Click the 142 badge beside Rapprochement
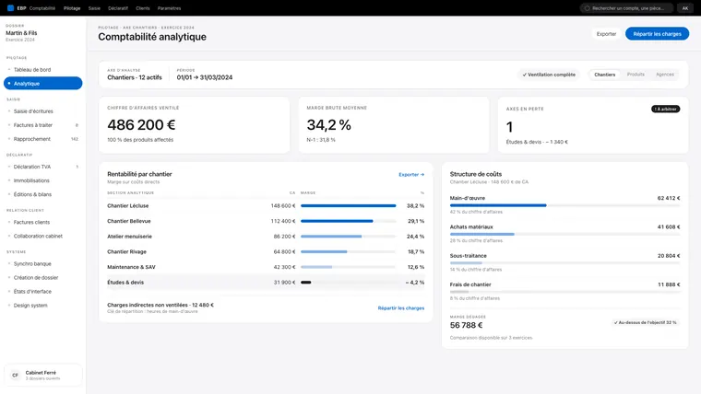 75,139
